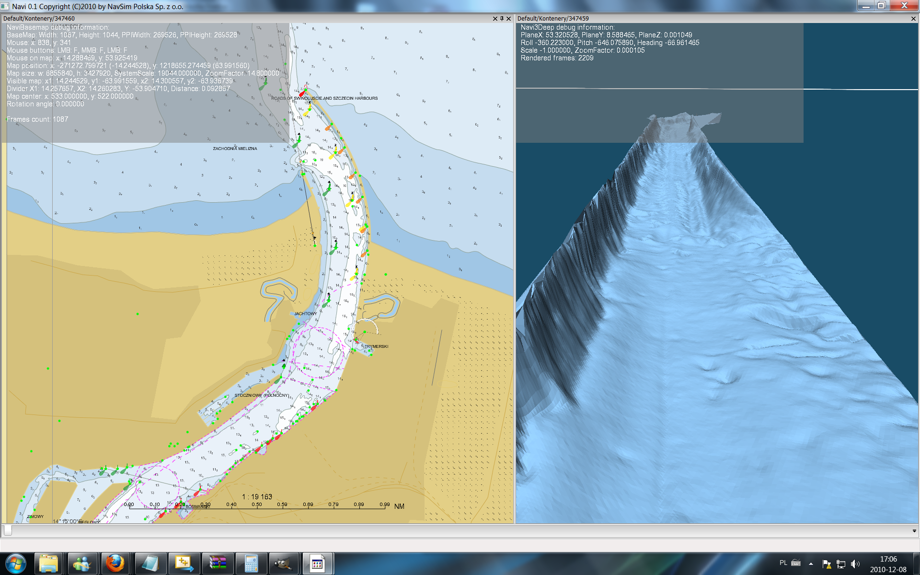Open the Calculator taskbar icon

click(251, 563)
